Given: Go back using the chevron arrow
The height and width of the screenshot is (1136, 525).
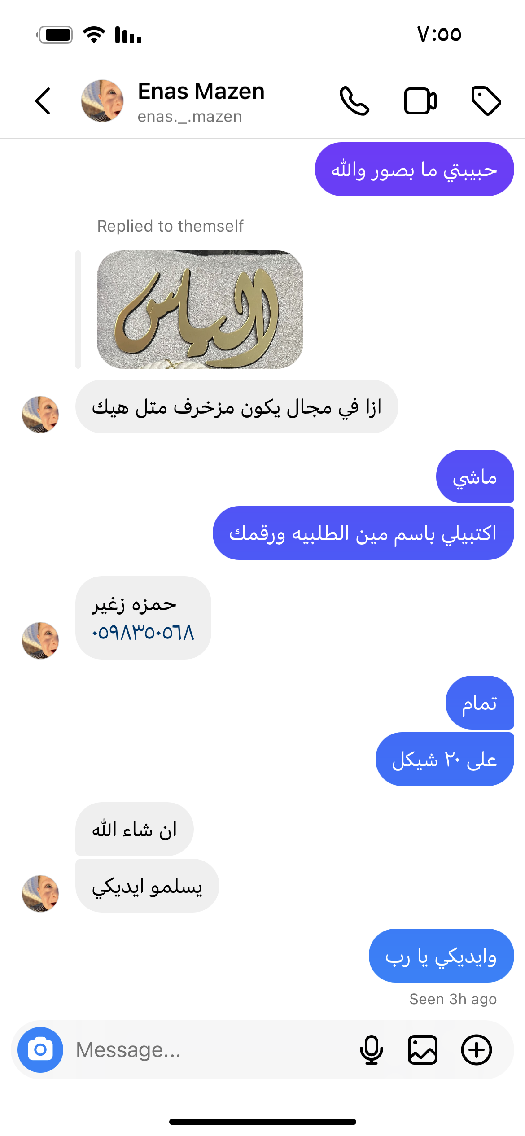Looking at the screenshot, I should point(43,101).
